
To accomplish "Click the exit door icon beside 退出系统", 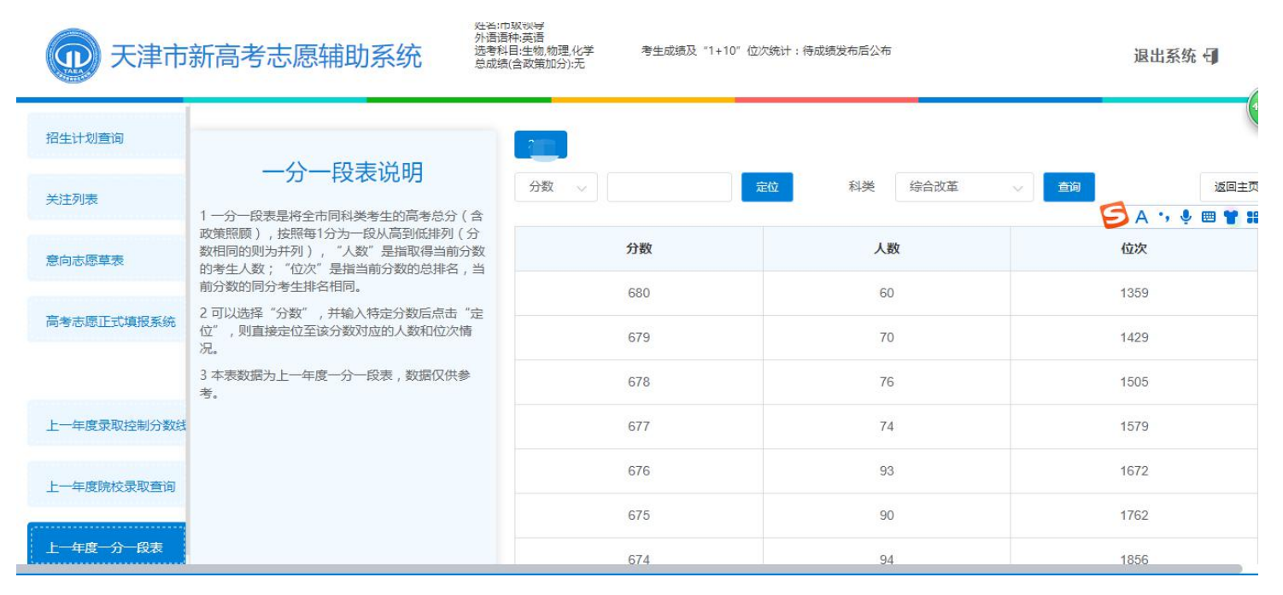I will click(x=1210, y=56).
